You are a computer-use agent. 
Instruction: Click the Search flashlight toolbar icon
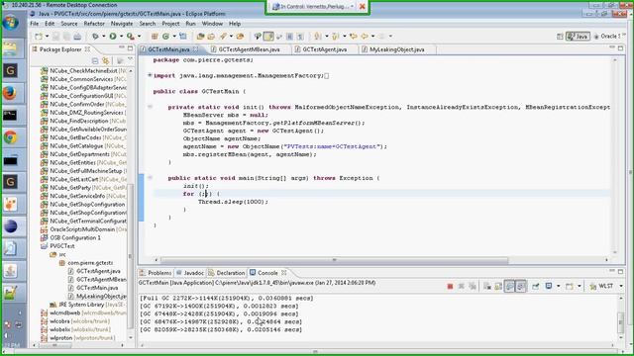(x=223, y=37)
